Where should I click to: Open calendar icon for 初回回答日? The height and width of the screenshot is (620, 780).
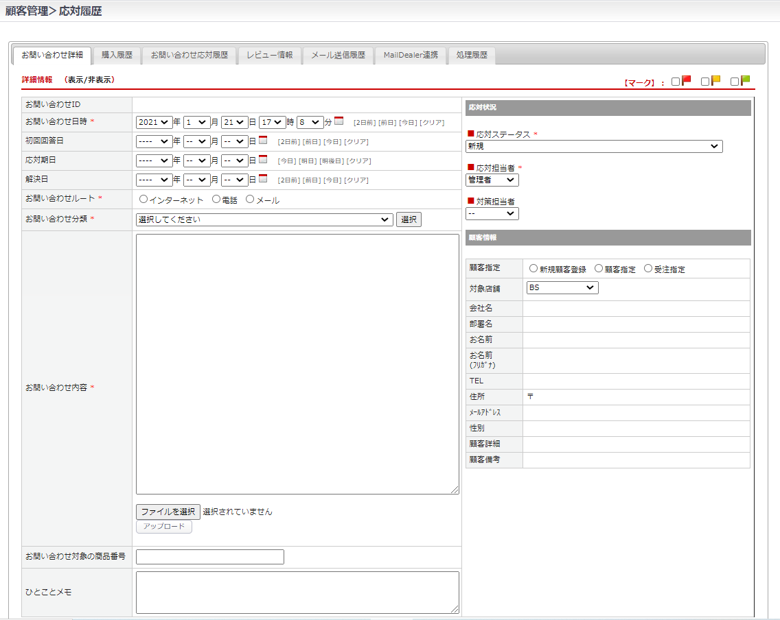[263, 141]
